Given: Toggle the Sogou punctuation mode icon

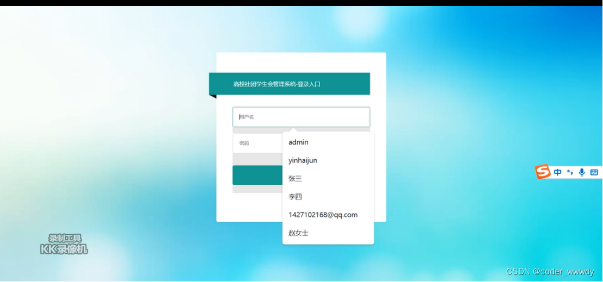Looking at the screenshot, I should click(x=570, y=172).
